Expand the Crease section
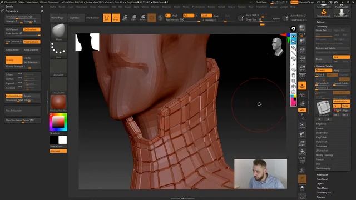Image resolution: width=356 pixels, height=200 pixels. [x=319, y=128]
